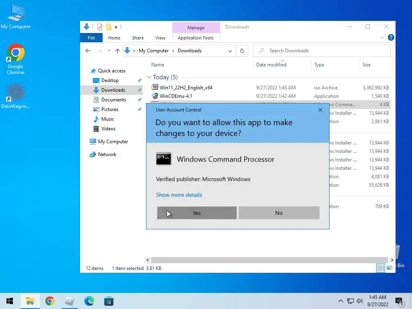The height and width of the screenshot is (309, 412).
Task: Switch to the Home ribbon tab
Action: point(114,38)
